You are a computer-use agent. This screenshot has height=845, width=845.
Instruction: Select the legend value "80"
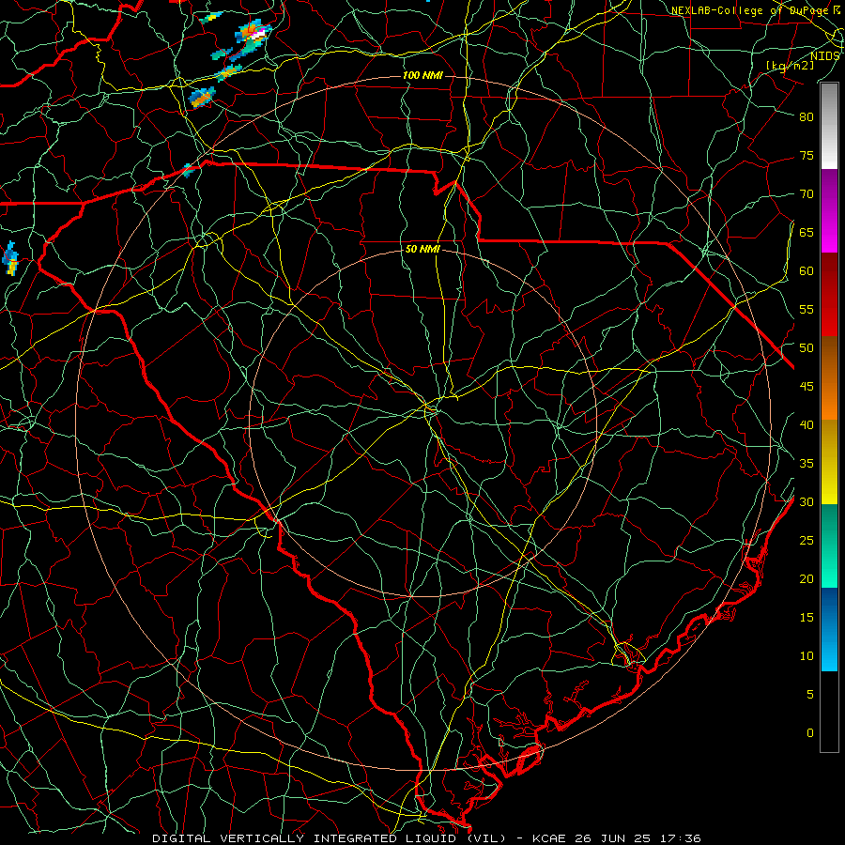click(x=807, y=117)
